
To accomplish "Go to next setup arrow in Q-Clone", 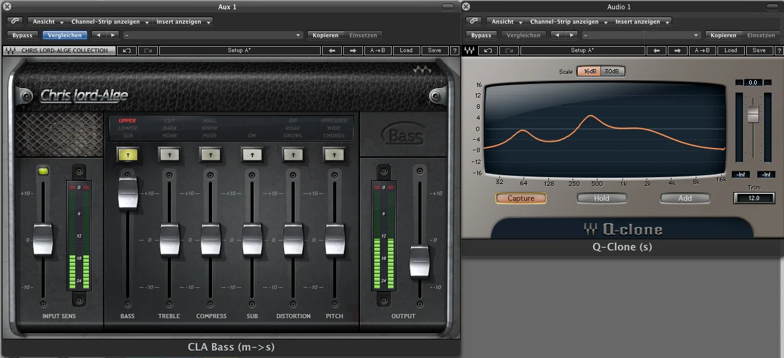I will tap(678, 50).
